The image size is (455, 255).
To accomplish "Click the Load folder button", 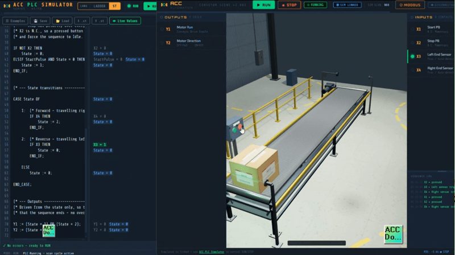I will pos(62,21).
